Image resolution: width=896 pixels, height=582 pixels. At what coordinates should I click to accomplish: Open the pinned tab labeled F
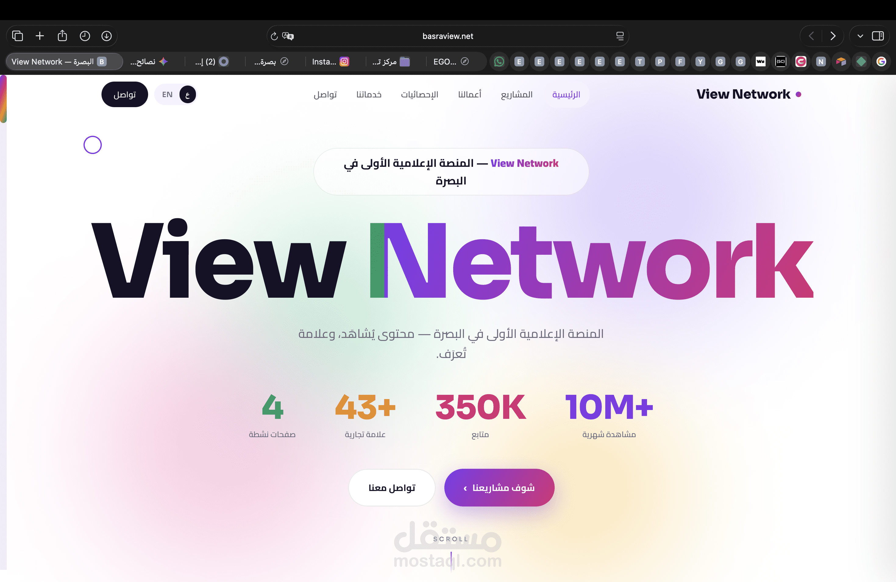coord(680,62)
